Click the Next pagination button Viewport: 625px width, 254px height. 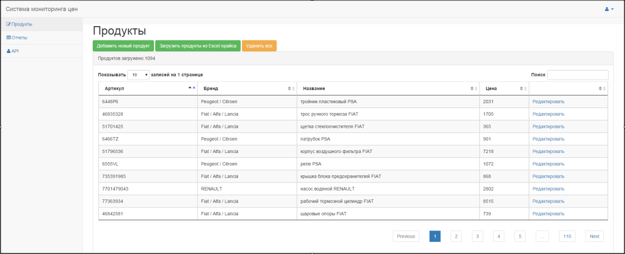tap(594, 236)
